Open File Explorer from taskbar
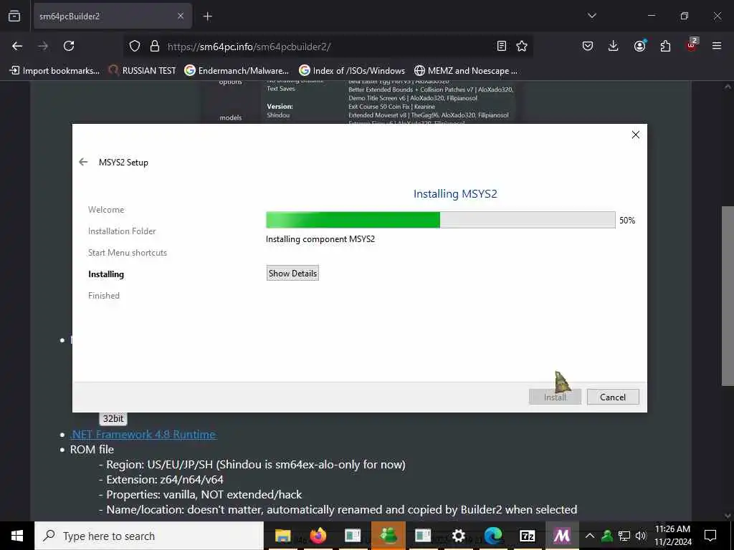Viewport: 734px width, 550px height. 282,536
